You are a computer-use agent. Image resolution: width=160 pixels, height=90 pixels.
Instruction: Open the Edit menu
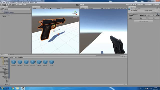[x=4, y=3]
